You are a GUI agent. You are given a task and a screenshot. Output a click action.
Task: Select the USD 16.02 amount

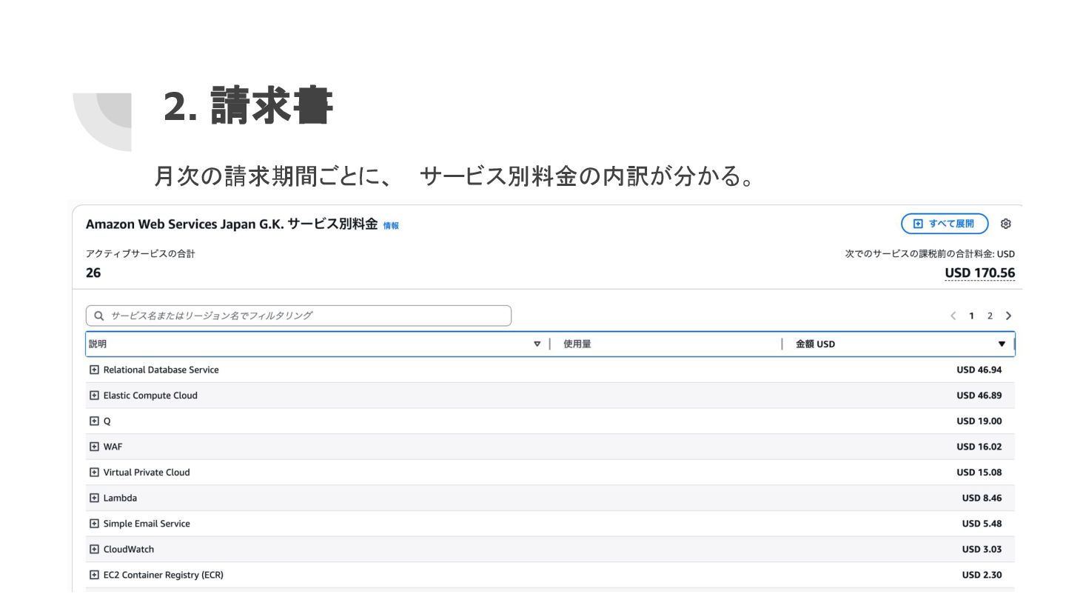click(x=979, y=447)
